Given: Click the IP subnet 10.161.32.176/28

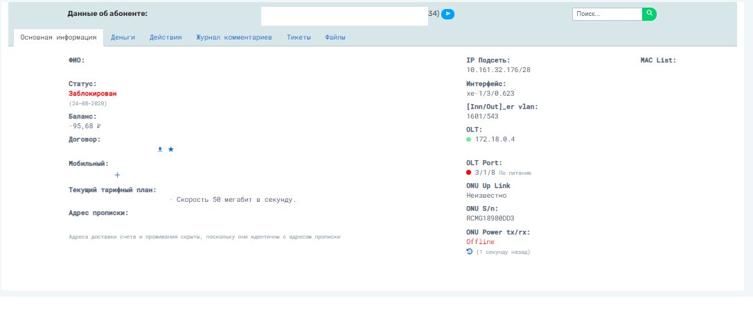Looking at the screenshot, I should pos(499,70).
